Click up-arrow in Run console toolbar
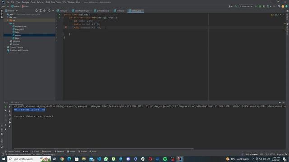Image resolution: width=289 pixels, height=162 pixels. 10,107
